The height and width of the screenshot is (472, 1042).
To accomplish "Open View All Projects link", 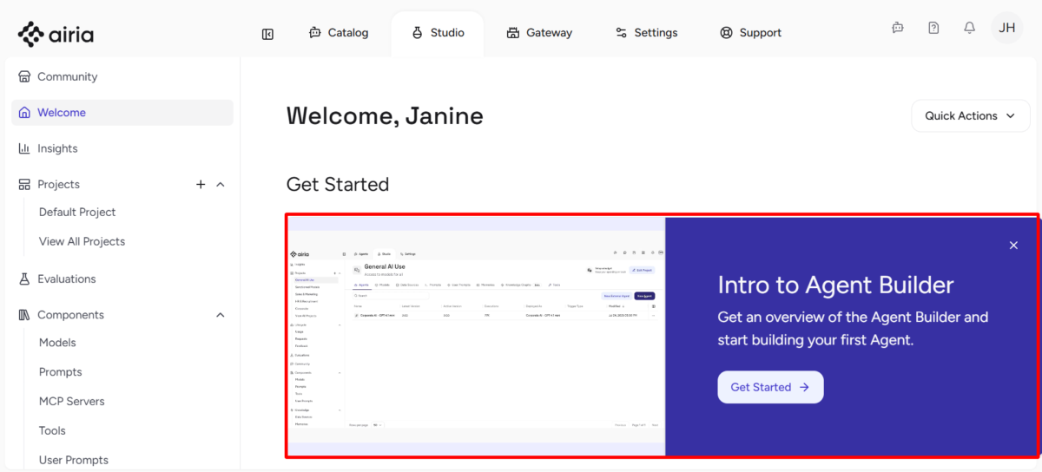I will 82,241.
